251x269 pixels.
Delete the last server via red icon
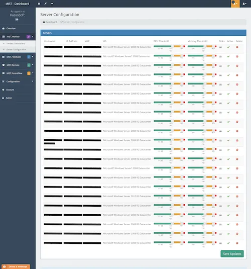(x=237, y=243)
